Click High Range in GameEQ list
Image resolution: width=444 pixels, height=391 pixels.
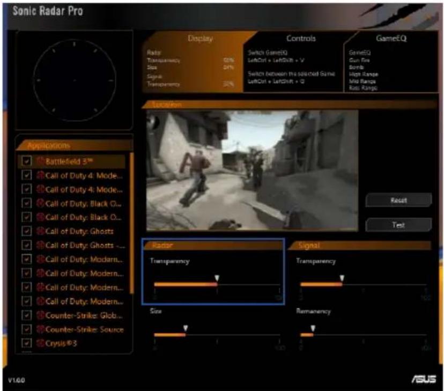click(364, 74)
